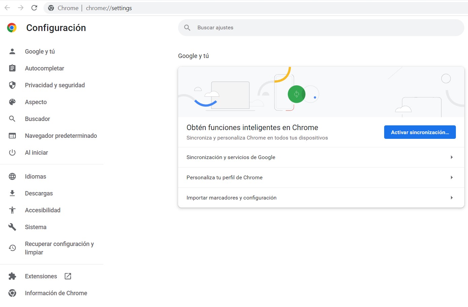468x307 pixels.
Task: Expand arrow for Sincronización y servicios de Google
Action: (x=452, y=157)
